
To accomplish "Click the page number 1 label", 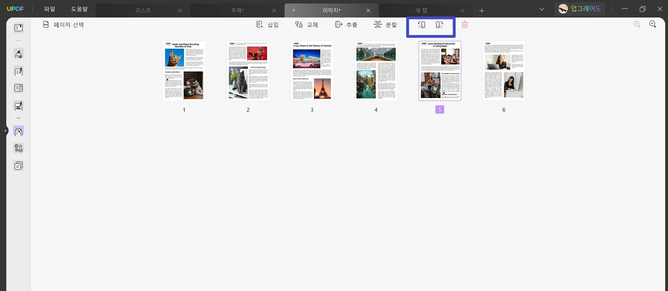I will [184, 110].
